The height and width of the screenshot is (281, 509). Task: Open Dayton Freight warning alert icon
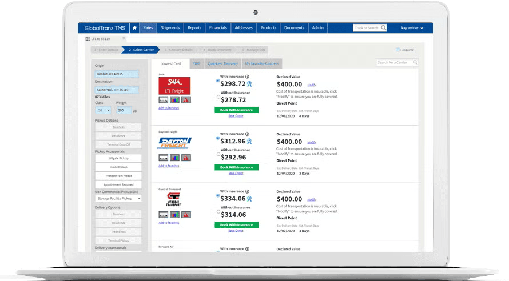coord(186,158)
